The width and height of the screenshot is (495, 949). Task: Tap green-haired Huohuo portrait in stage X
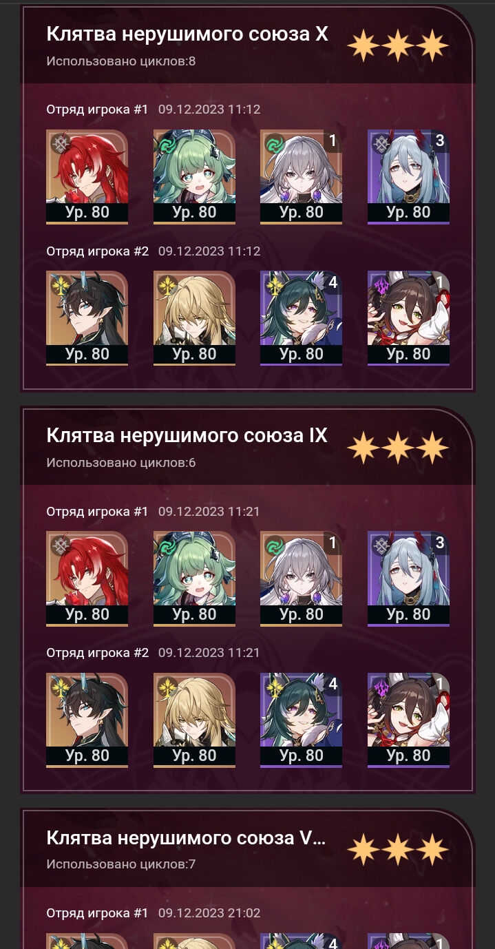click(194, 176)
